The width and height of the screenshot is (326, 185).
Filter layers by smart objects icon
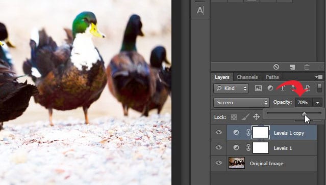pyautogui.click(x=308, y=88)
